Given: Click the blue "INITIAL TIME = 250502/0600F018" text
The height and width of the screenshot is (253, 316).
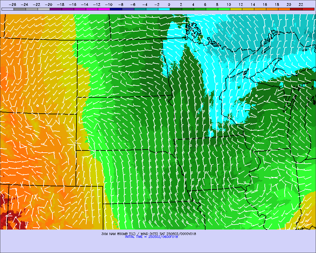Looking at the screenshot, I should [151, 237].
